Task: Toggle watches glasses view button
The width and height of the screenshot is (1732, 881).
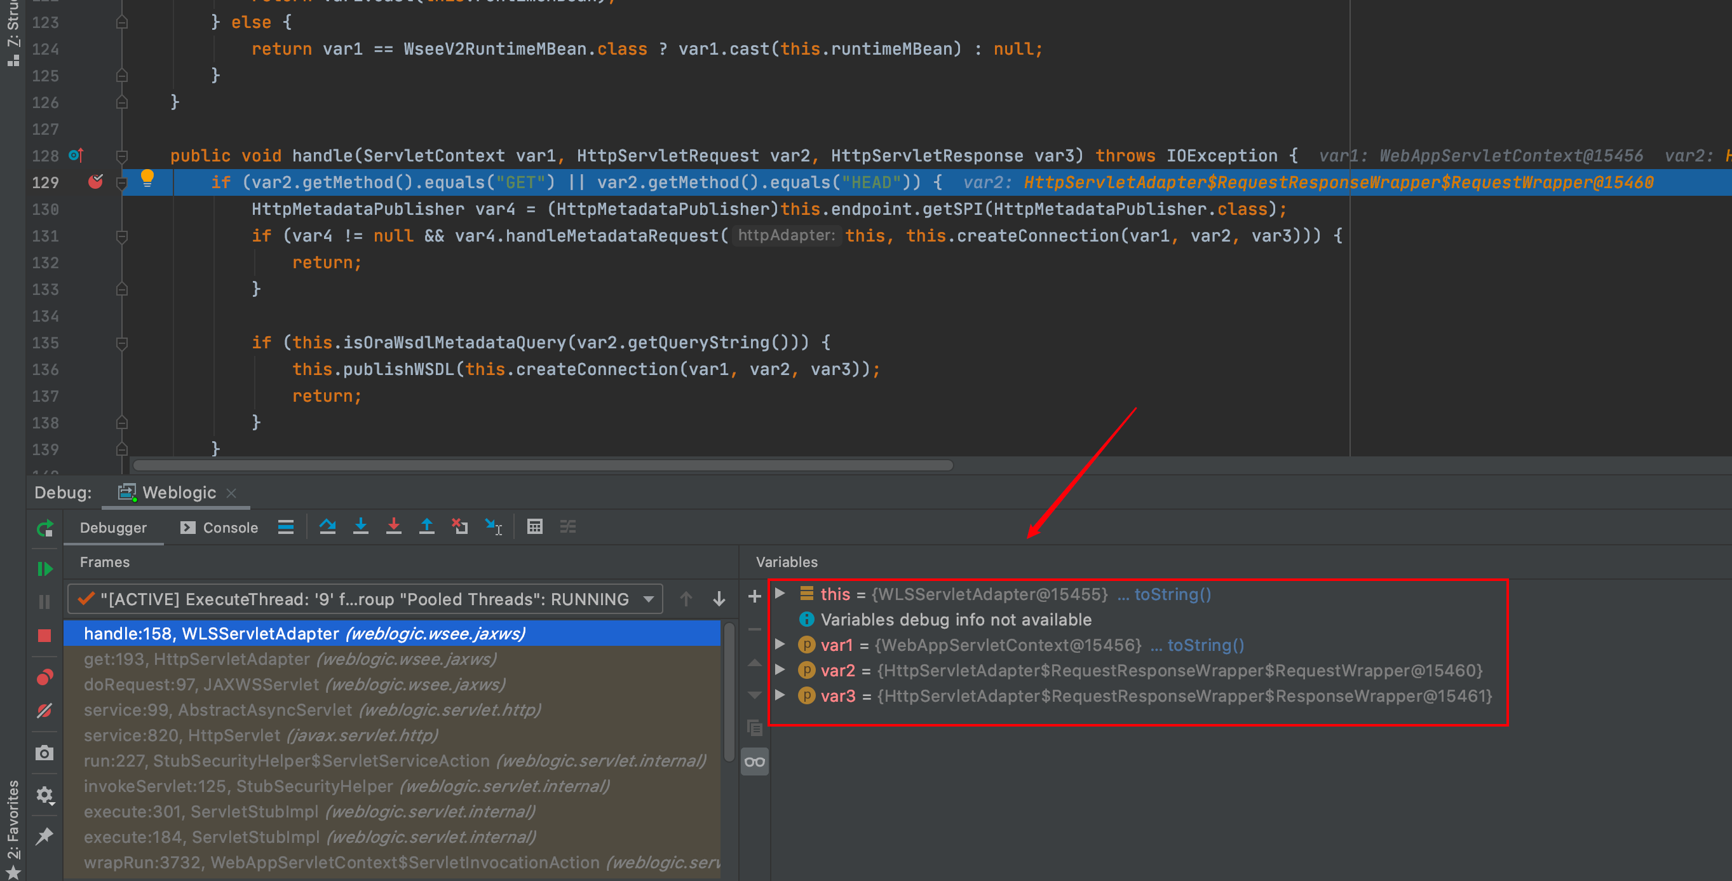Action: 754,762
